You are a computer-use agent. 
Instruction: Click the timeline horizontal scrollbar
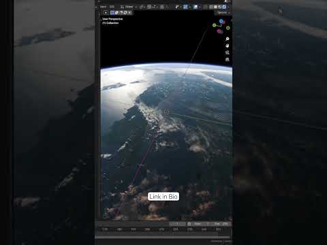(x=162, y=238)
